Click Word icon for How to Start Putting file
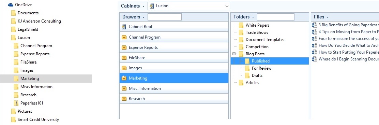379x125 pixels. (x=315, y=52)
